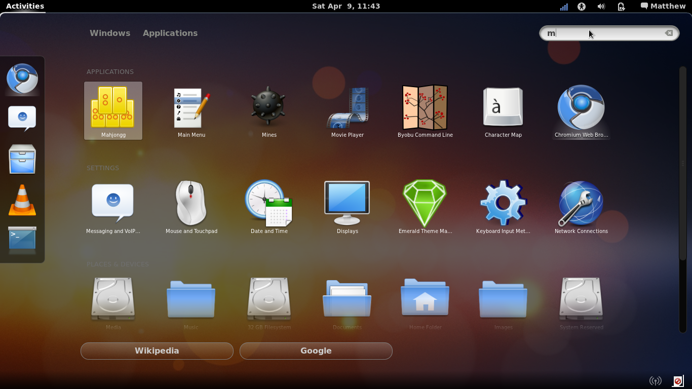
Task: Clear the search field text
Action: point(669,33)
